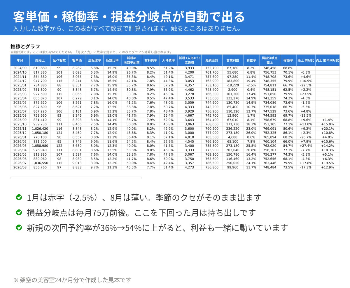
Task: Click the 2025/01 row label
Action: click(20, 86)
